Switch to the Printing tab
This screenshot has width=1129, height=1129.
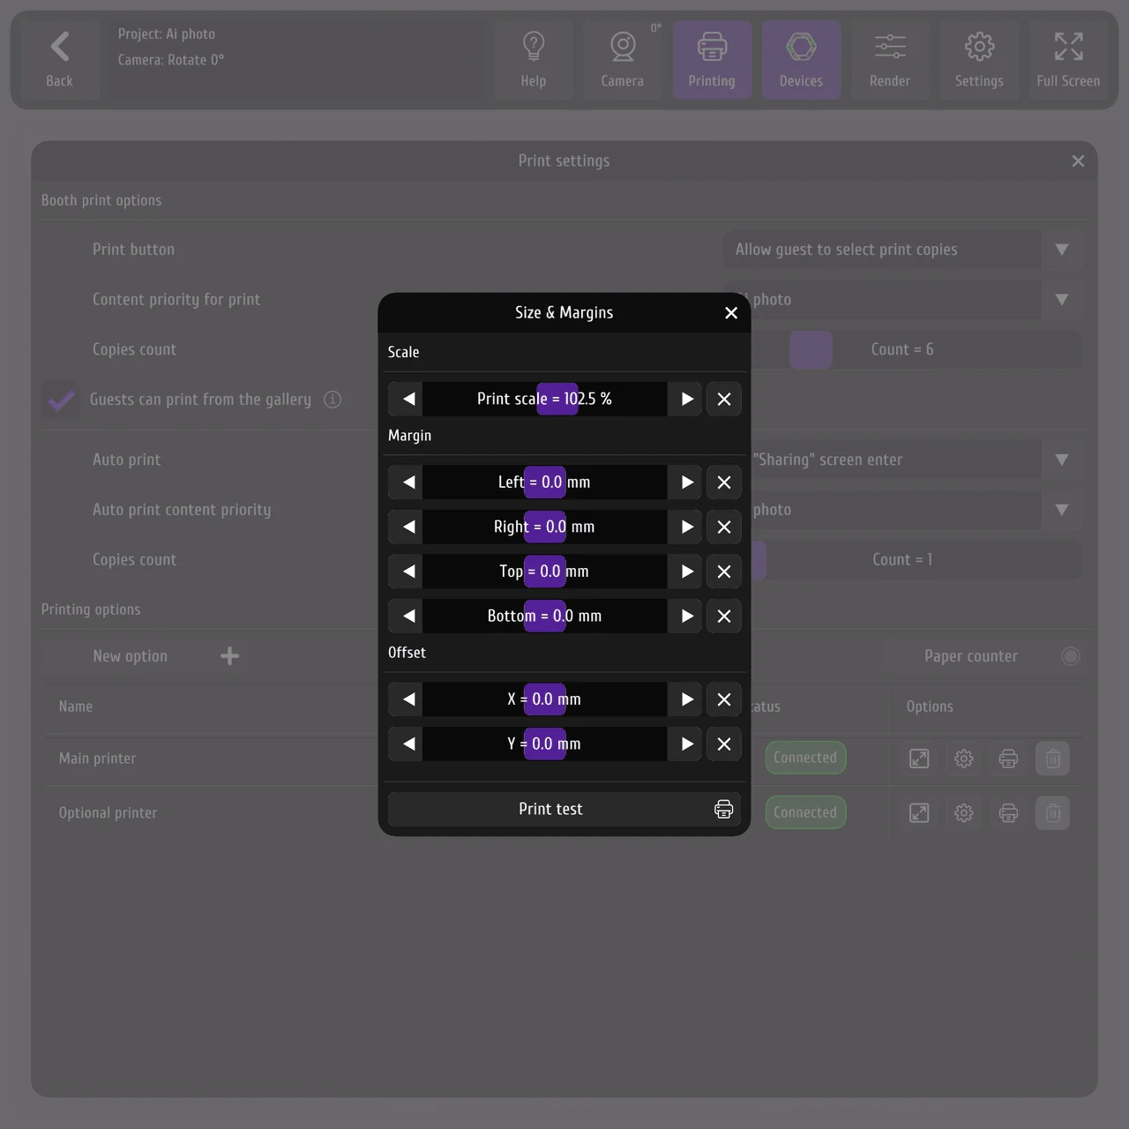tap(712, 59)
